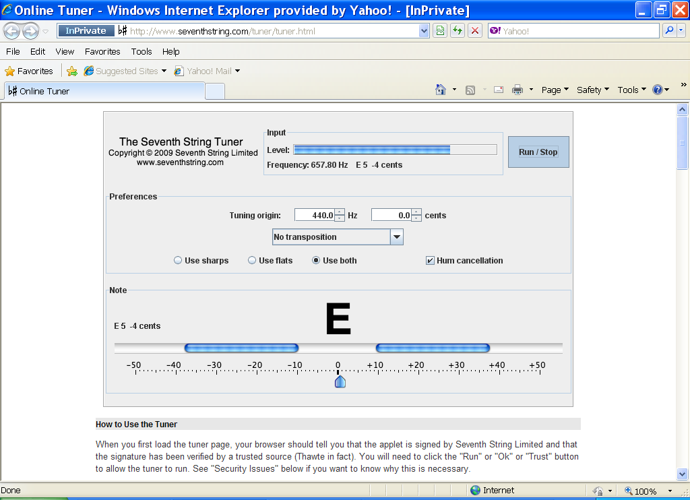Open the View menu

coord(65,51)
